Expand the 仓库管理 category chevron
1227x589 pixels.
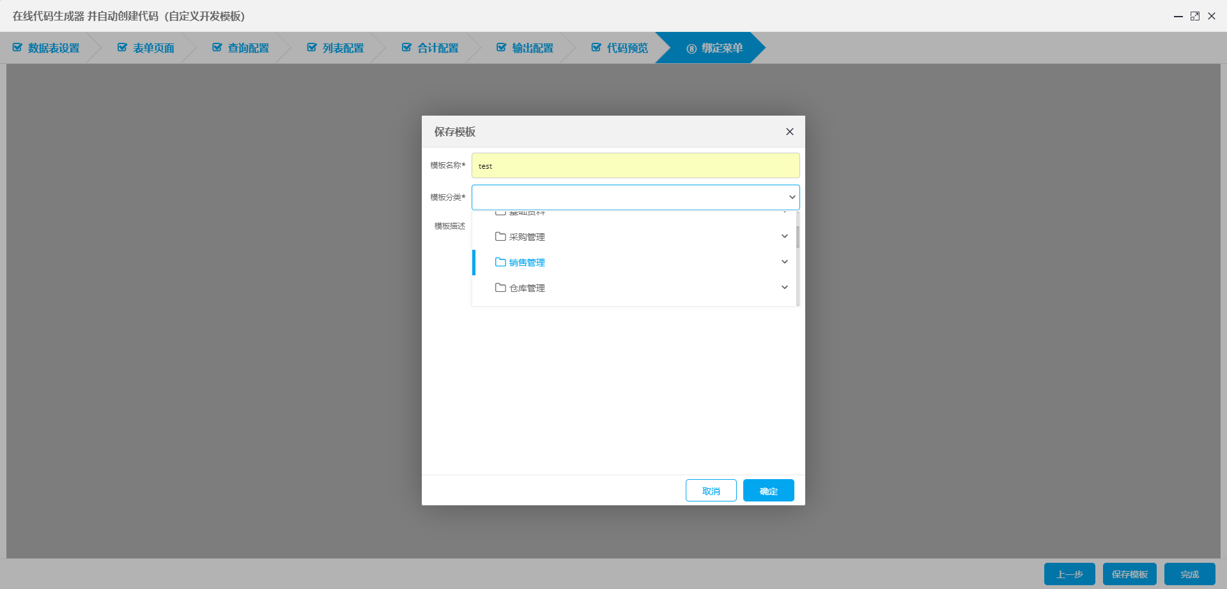tap(784, 287)
